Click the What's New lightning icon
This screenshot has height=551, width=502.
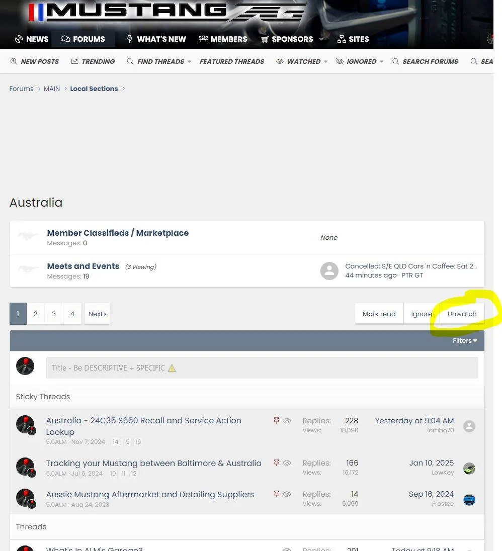130,39
